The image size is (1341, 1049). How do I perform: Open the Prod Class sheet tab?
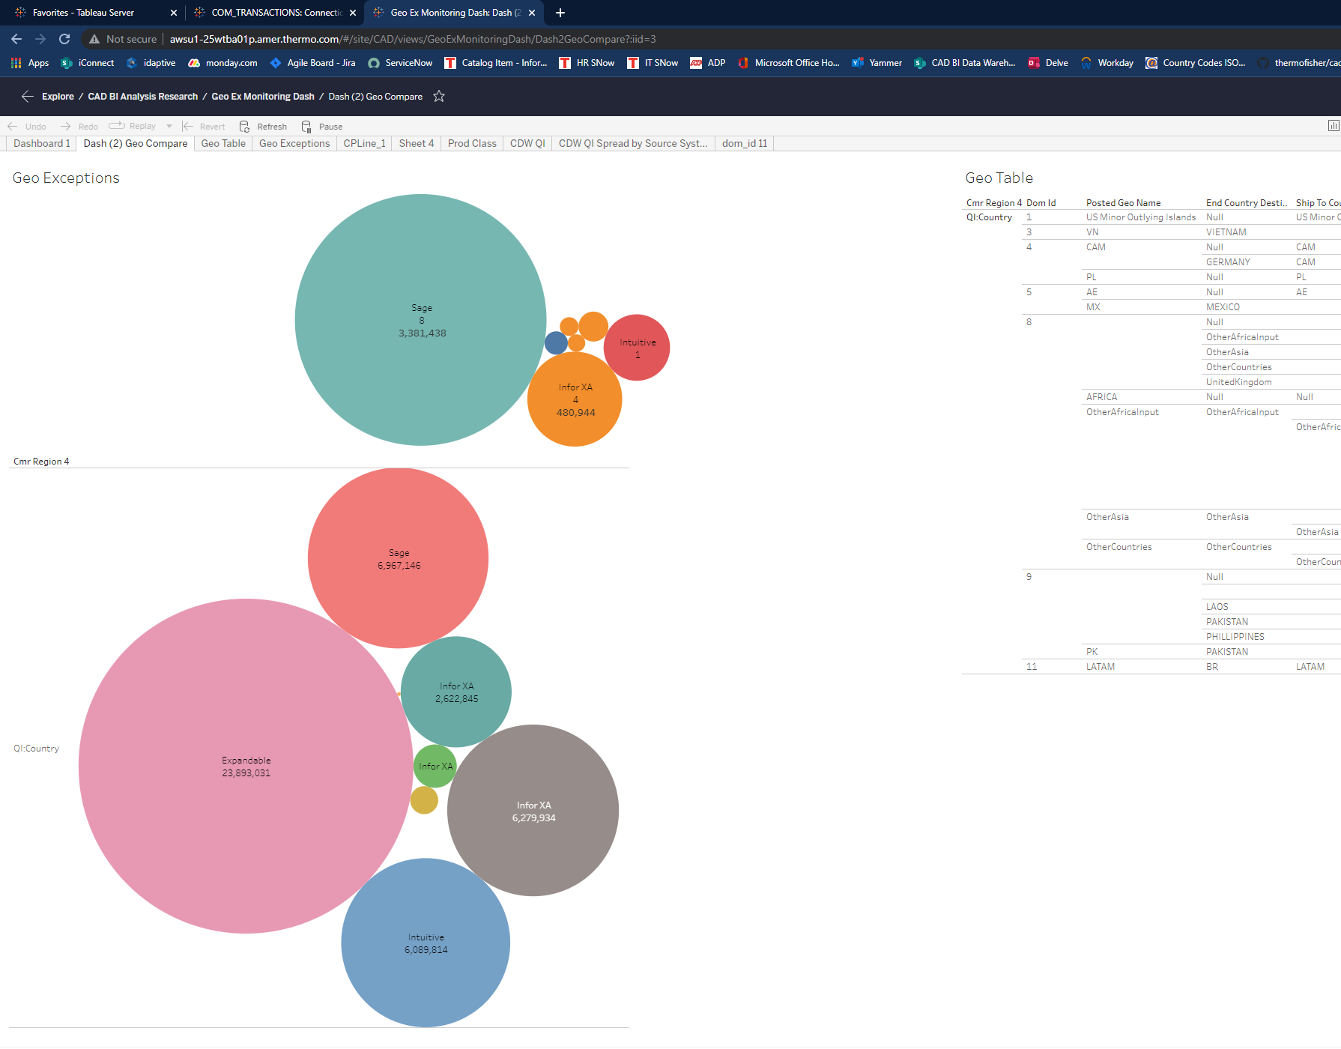[472, 143]
